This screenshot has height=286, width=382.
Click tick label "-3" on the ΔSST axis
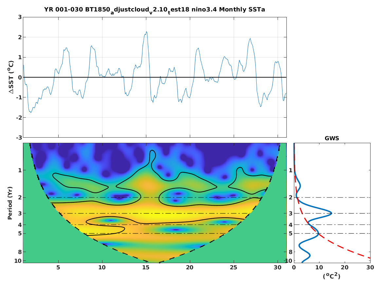pos(19,138)
